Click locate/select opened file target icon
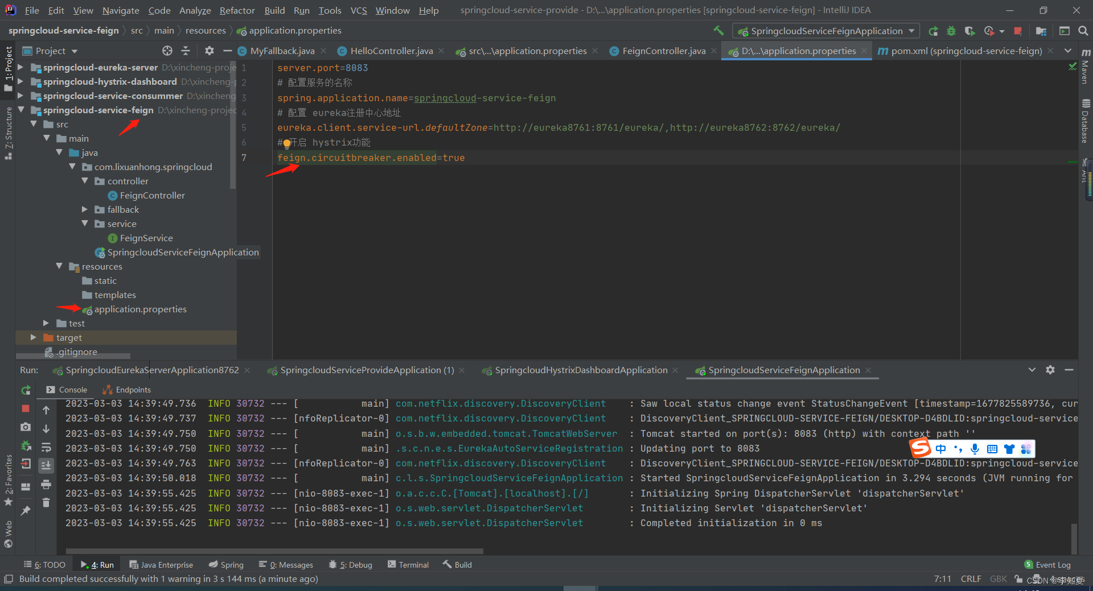 [167, 51]
